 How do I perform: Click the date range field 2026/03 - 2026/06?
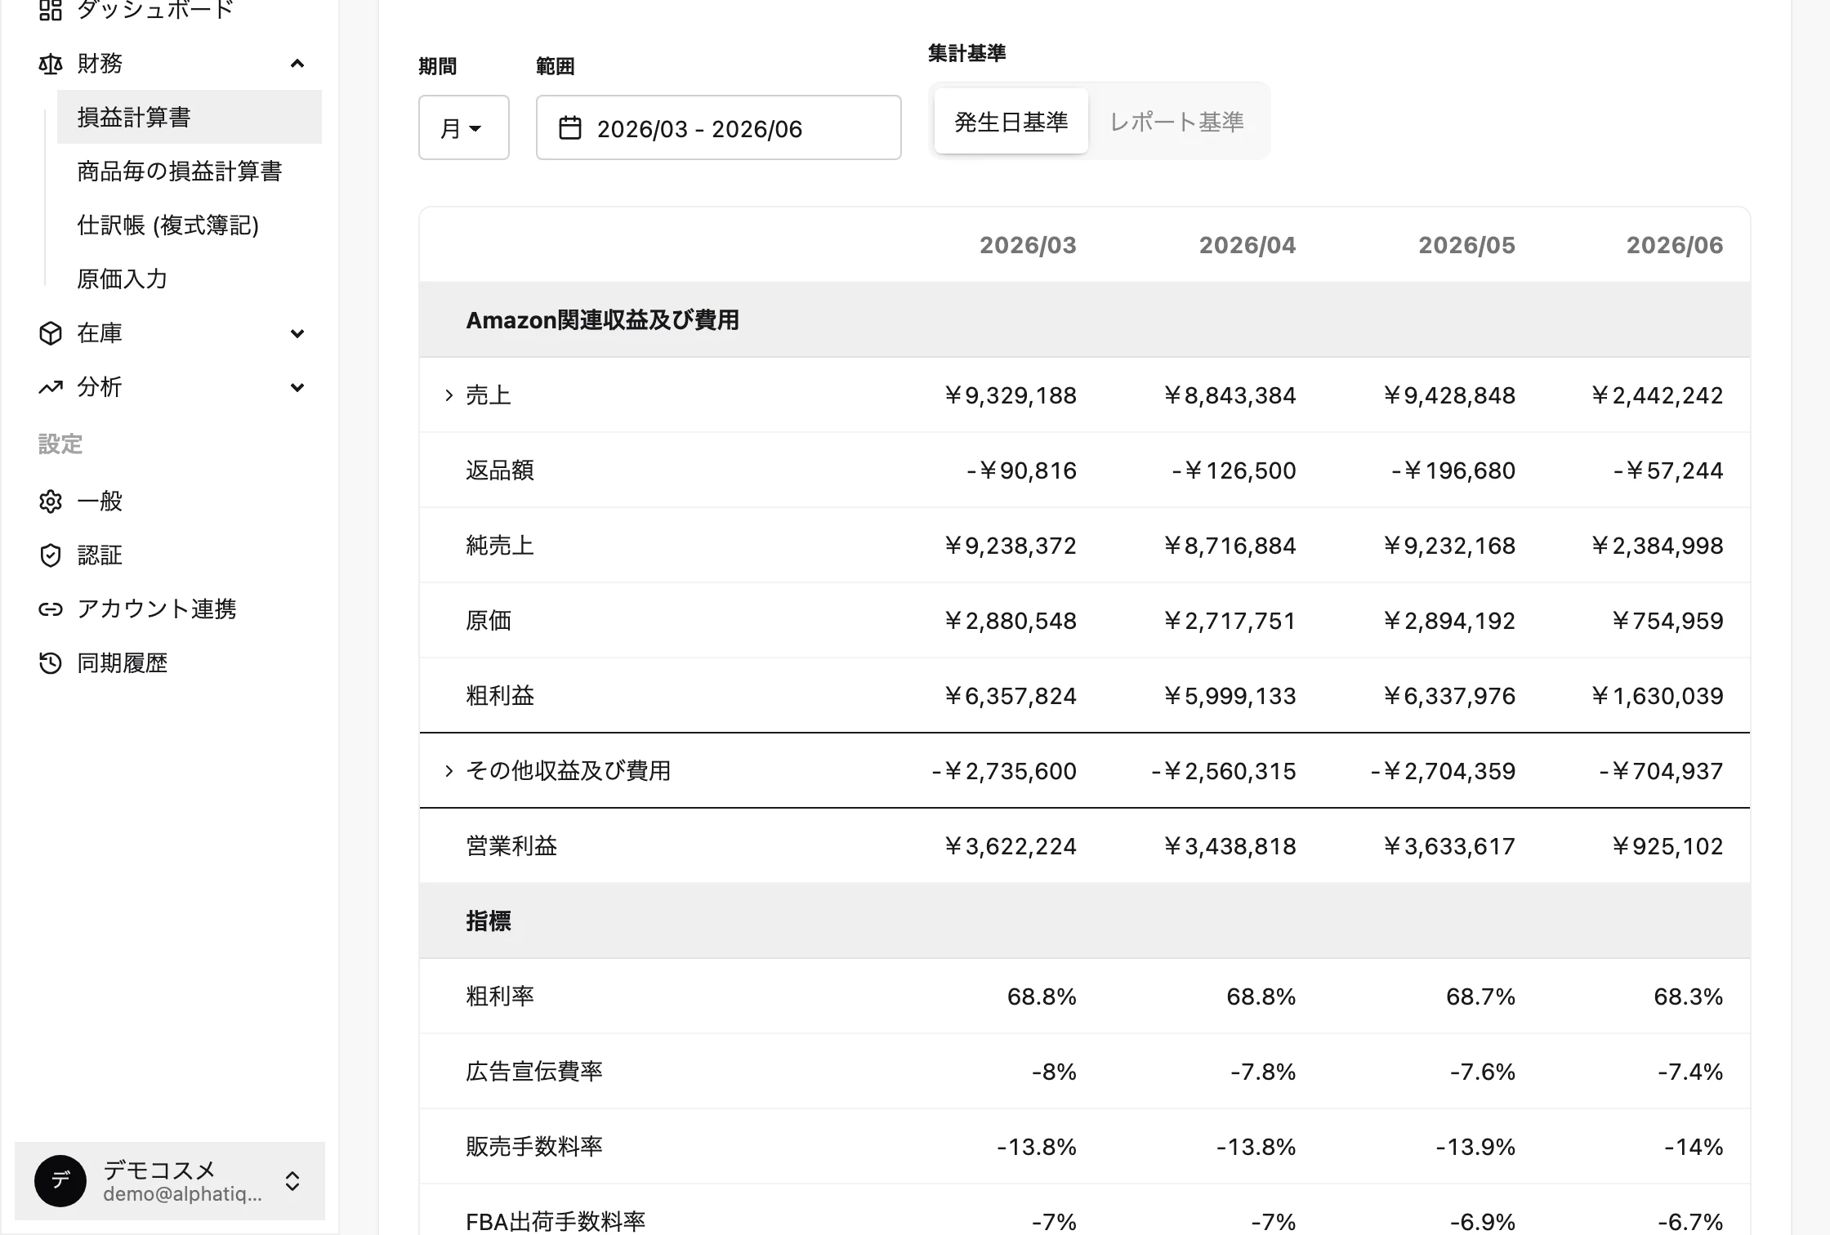[x=719, y=127]
